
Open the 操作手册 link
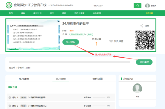pos(149,13)
